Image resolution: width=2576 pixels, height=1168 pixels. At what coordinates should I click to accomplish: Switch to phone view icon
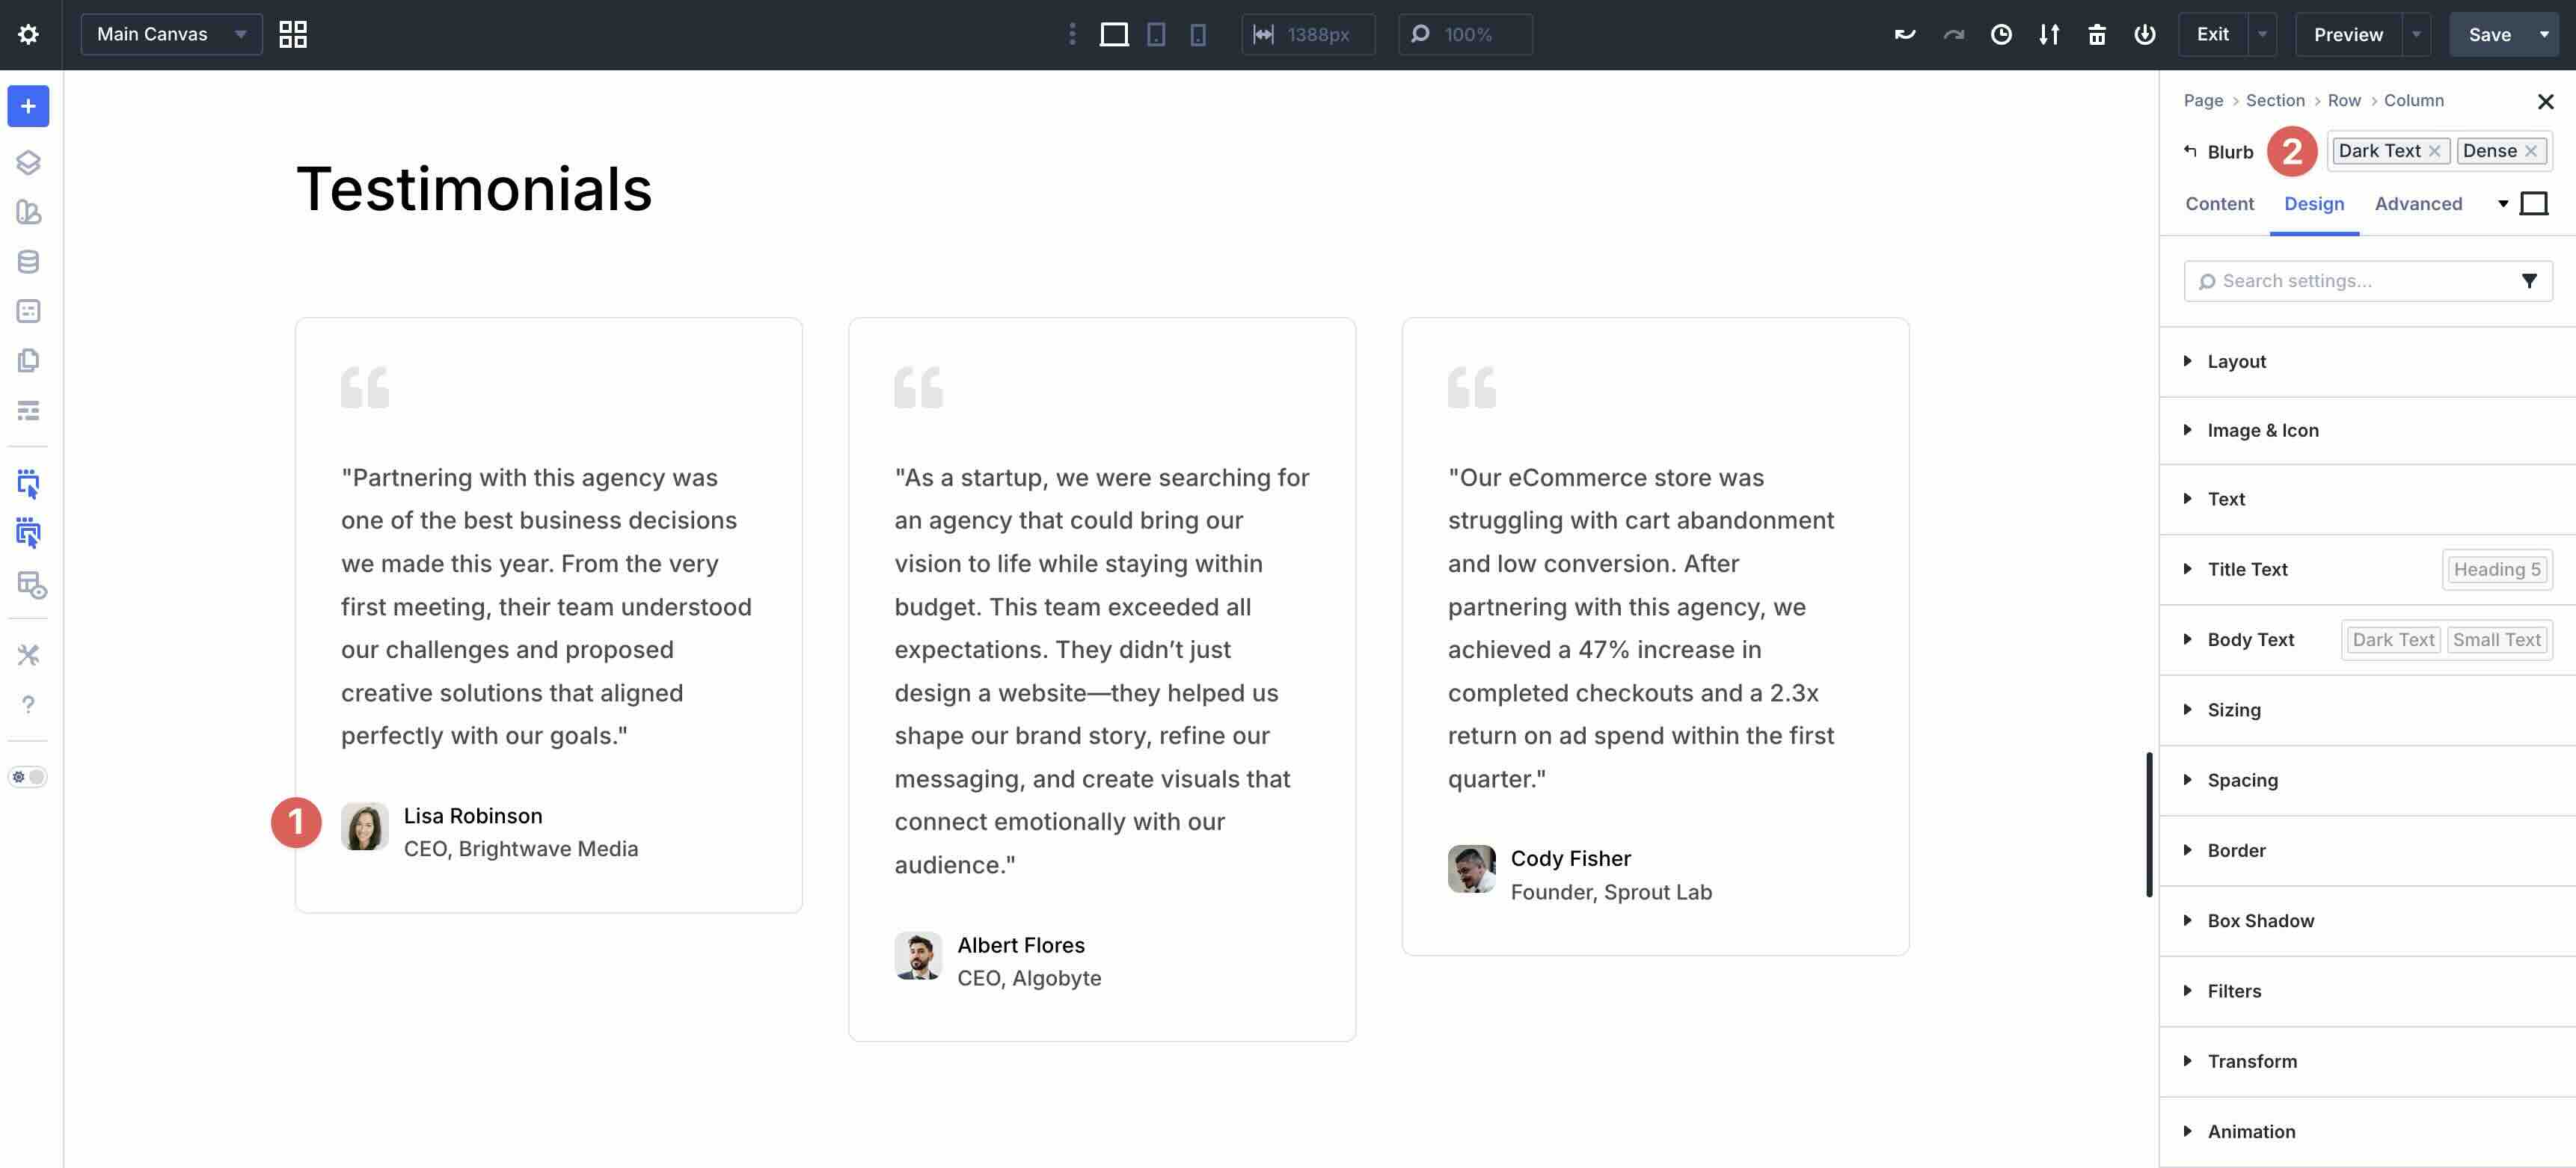pos(1198,34)
